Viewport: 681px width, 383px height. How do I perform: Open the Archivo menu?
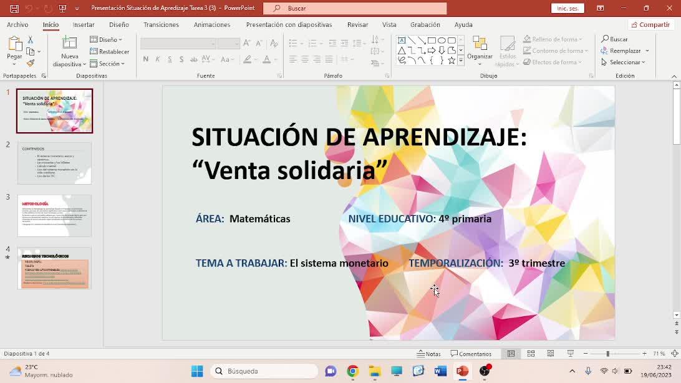[17, 24]
